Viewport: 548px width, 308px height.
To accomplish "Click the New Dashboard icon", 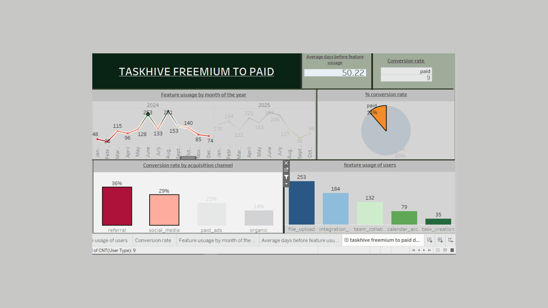I will (x=440, y=240).
